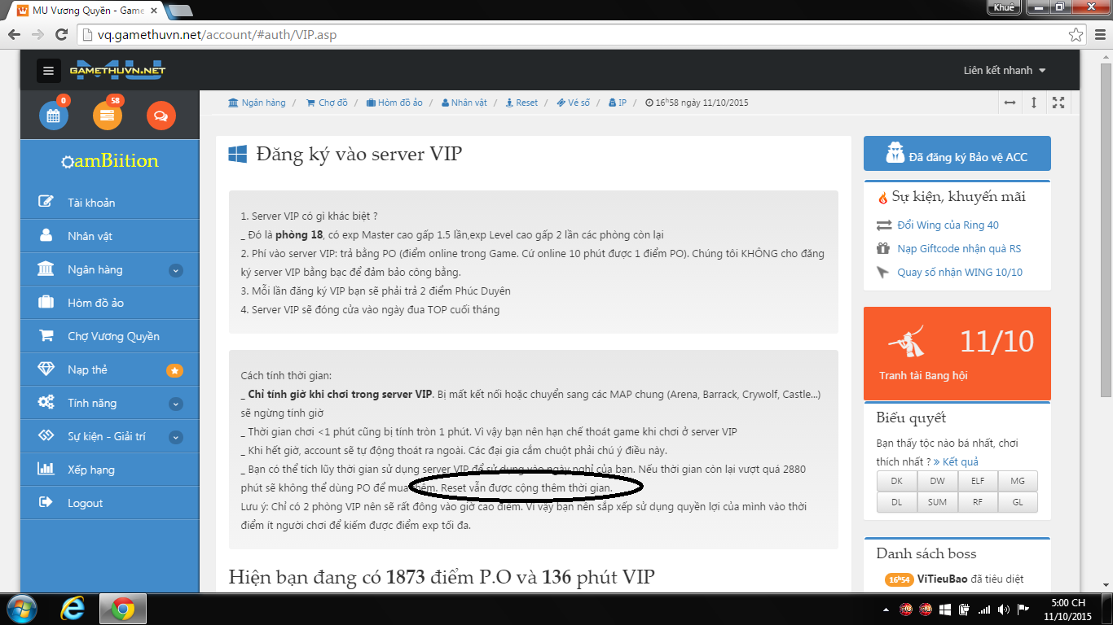Image resolution: width=1113 pixels, height=625 pixels.
Task: Expand Sự kiện - Giải trí submenu
Action: pos(175,437)
